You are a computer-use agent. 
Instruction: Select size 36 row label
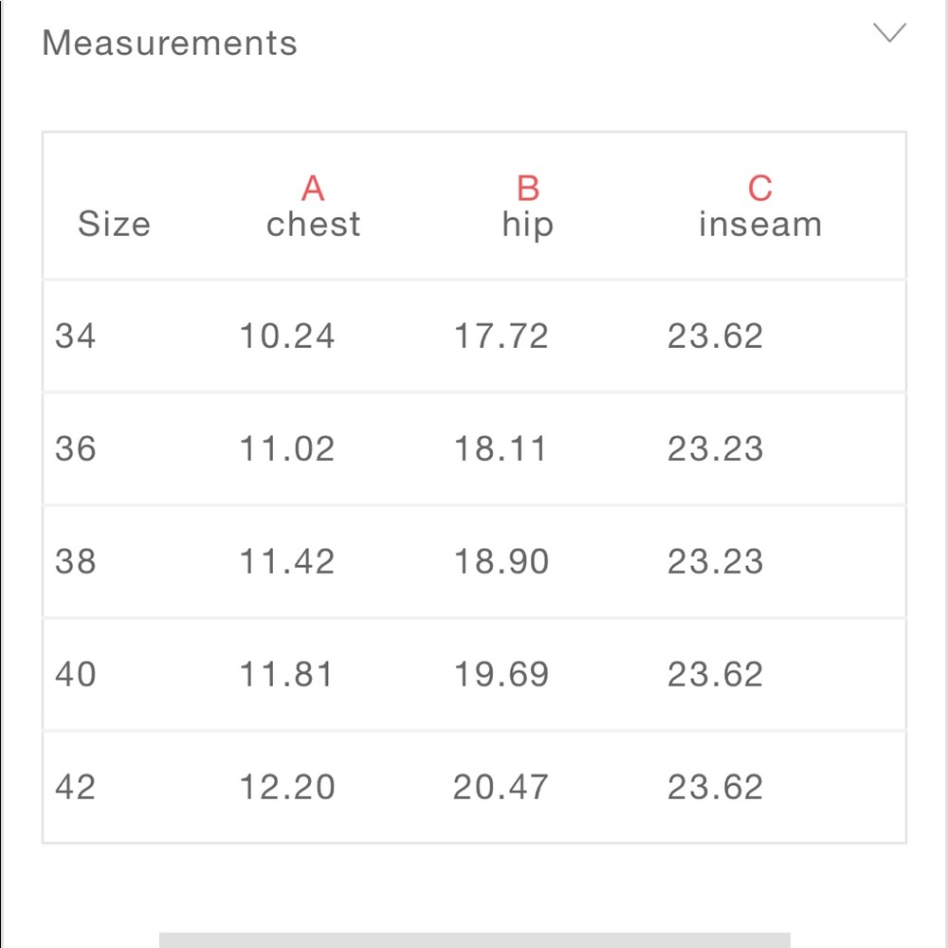coord(76,448)
